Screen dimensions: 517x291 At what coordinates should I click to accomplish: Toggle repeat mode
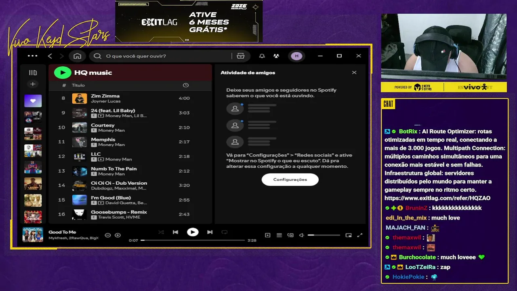click(225, 232)
